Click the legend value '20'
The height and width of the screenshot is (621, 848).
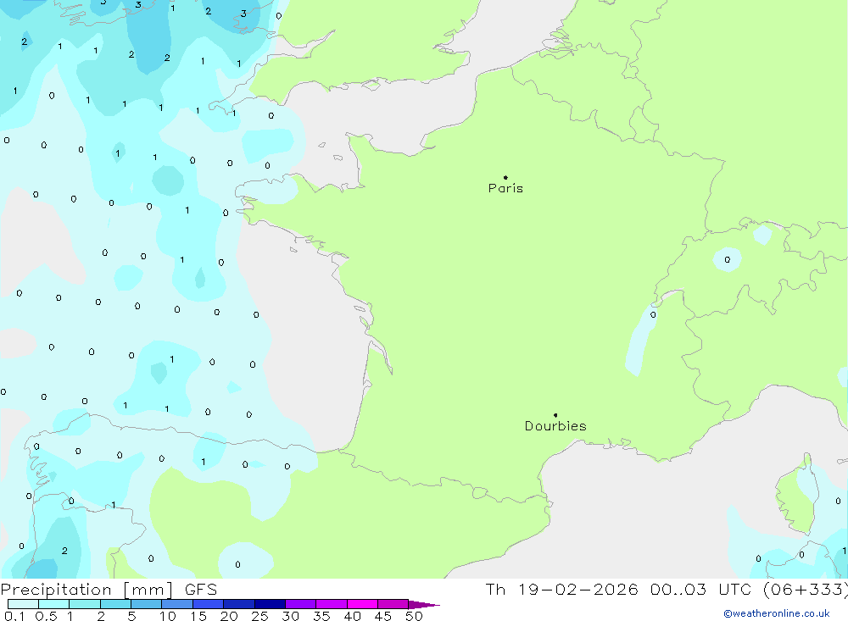pyautogui.click(x=229, y=616)
